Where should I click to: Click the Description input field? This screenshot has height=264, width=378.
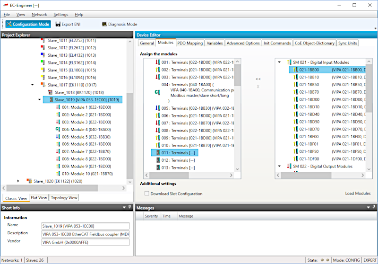tap(86, 234)
